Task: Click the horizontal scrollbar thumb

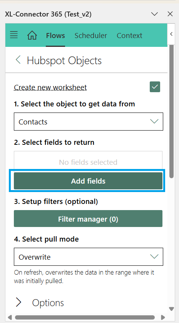Action: [85, 317]
